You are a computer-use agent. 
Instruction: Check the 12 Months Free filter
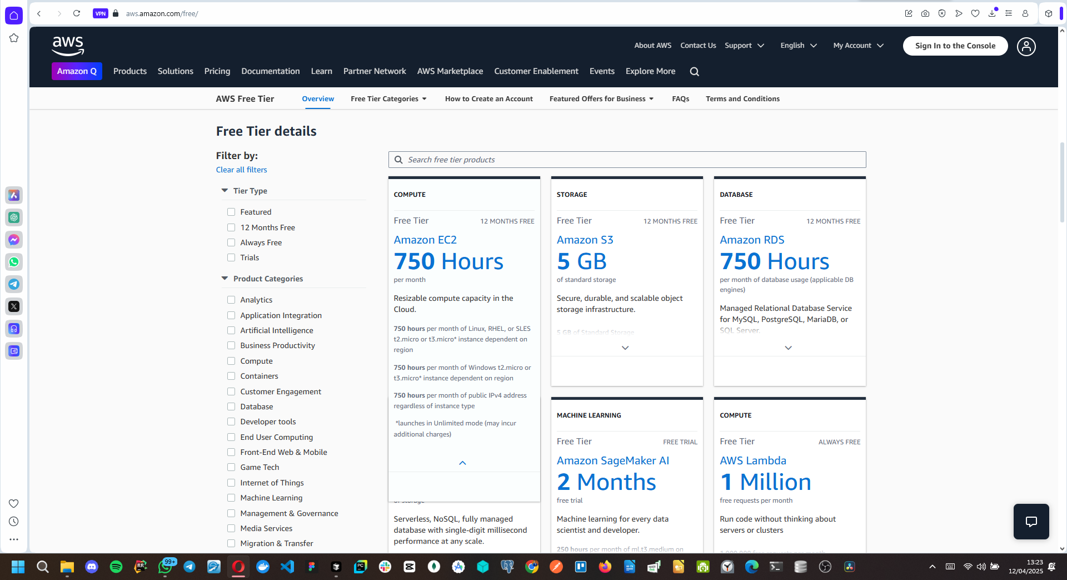coord(231,227)
